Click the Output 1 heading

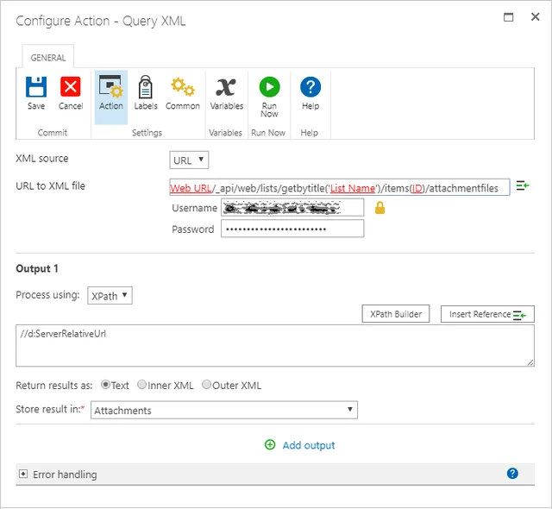pos(37,268)
